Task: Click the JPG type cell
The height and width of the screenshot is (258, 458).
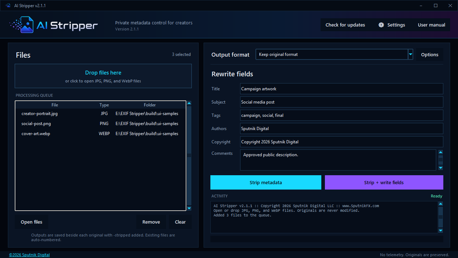Action: [104, 114]
